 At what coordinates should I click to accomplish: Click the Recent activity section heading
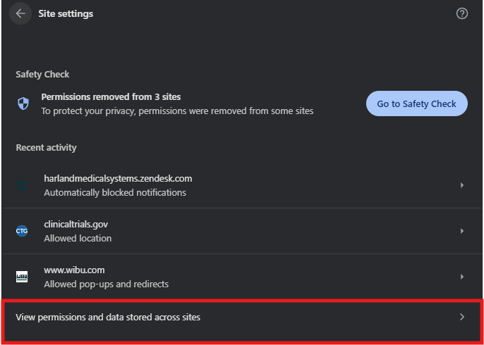[x=46, y=148]
